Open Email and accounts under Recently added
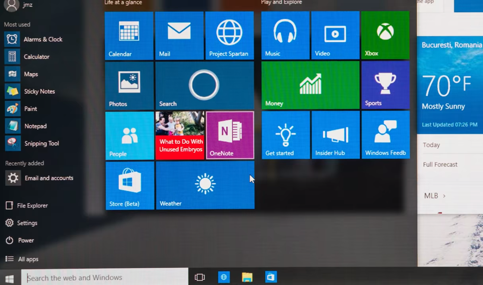 40,178
